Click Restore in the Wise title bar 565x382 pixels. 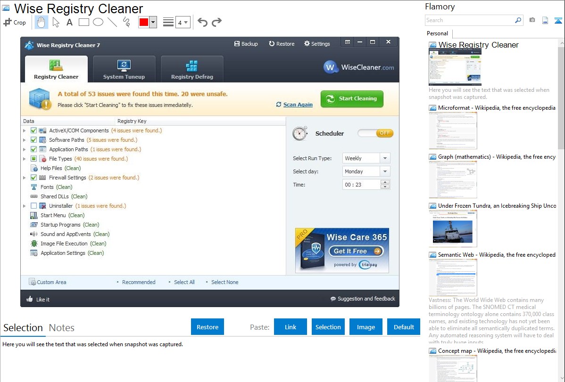click(282, 43)
